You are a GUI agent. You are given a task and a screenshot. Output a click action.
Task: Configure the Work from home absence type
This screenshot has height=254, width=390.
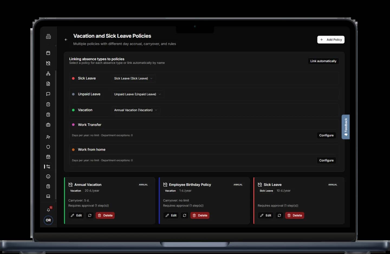tap(326, 160)
